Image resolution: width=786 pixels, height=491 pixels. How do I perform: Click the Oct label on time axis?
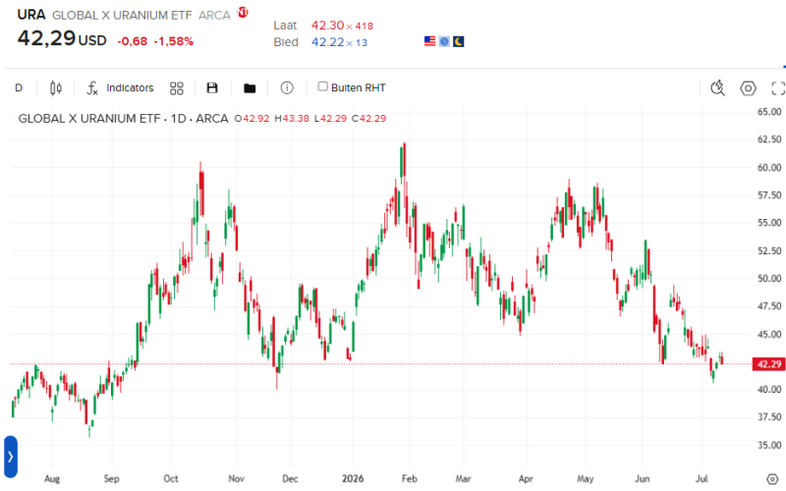170,478
